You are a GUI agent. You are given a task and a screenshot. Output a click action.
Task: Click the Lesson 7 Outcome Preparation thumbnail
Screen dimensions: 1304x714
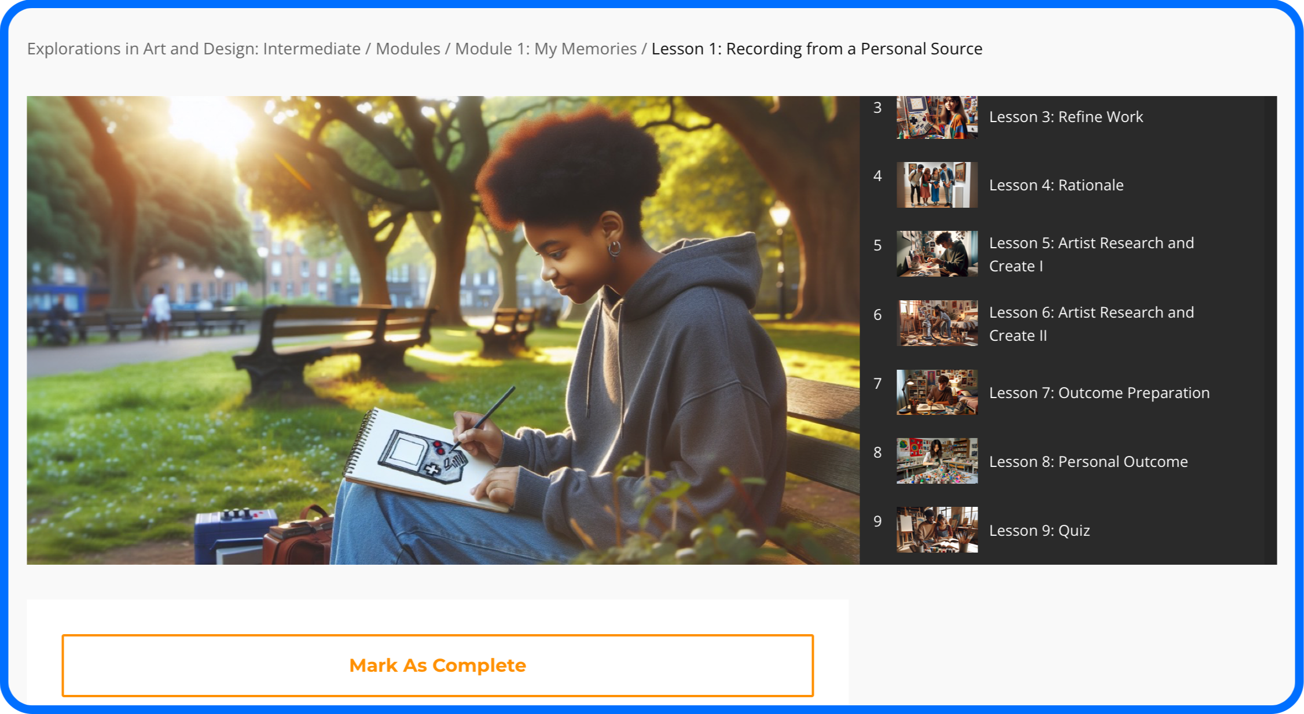[x=936, y=392]
